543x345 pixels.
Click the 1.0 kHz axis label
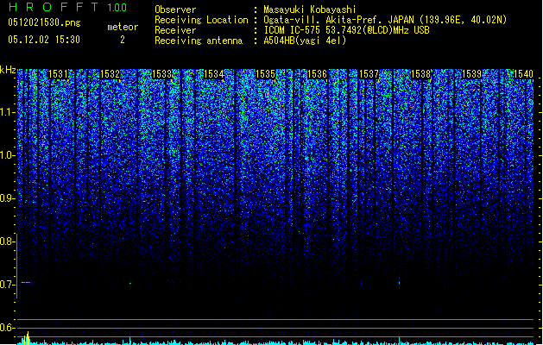pyautogui.click(x=7, y=155)
